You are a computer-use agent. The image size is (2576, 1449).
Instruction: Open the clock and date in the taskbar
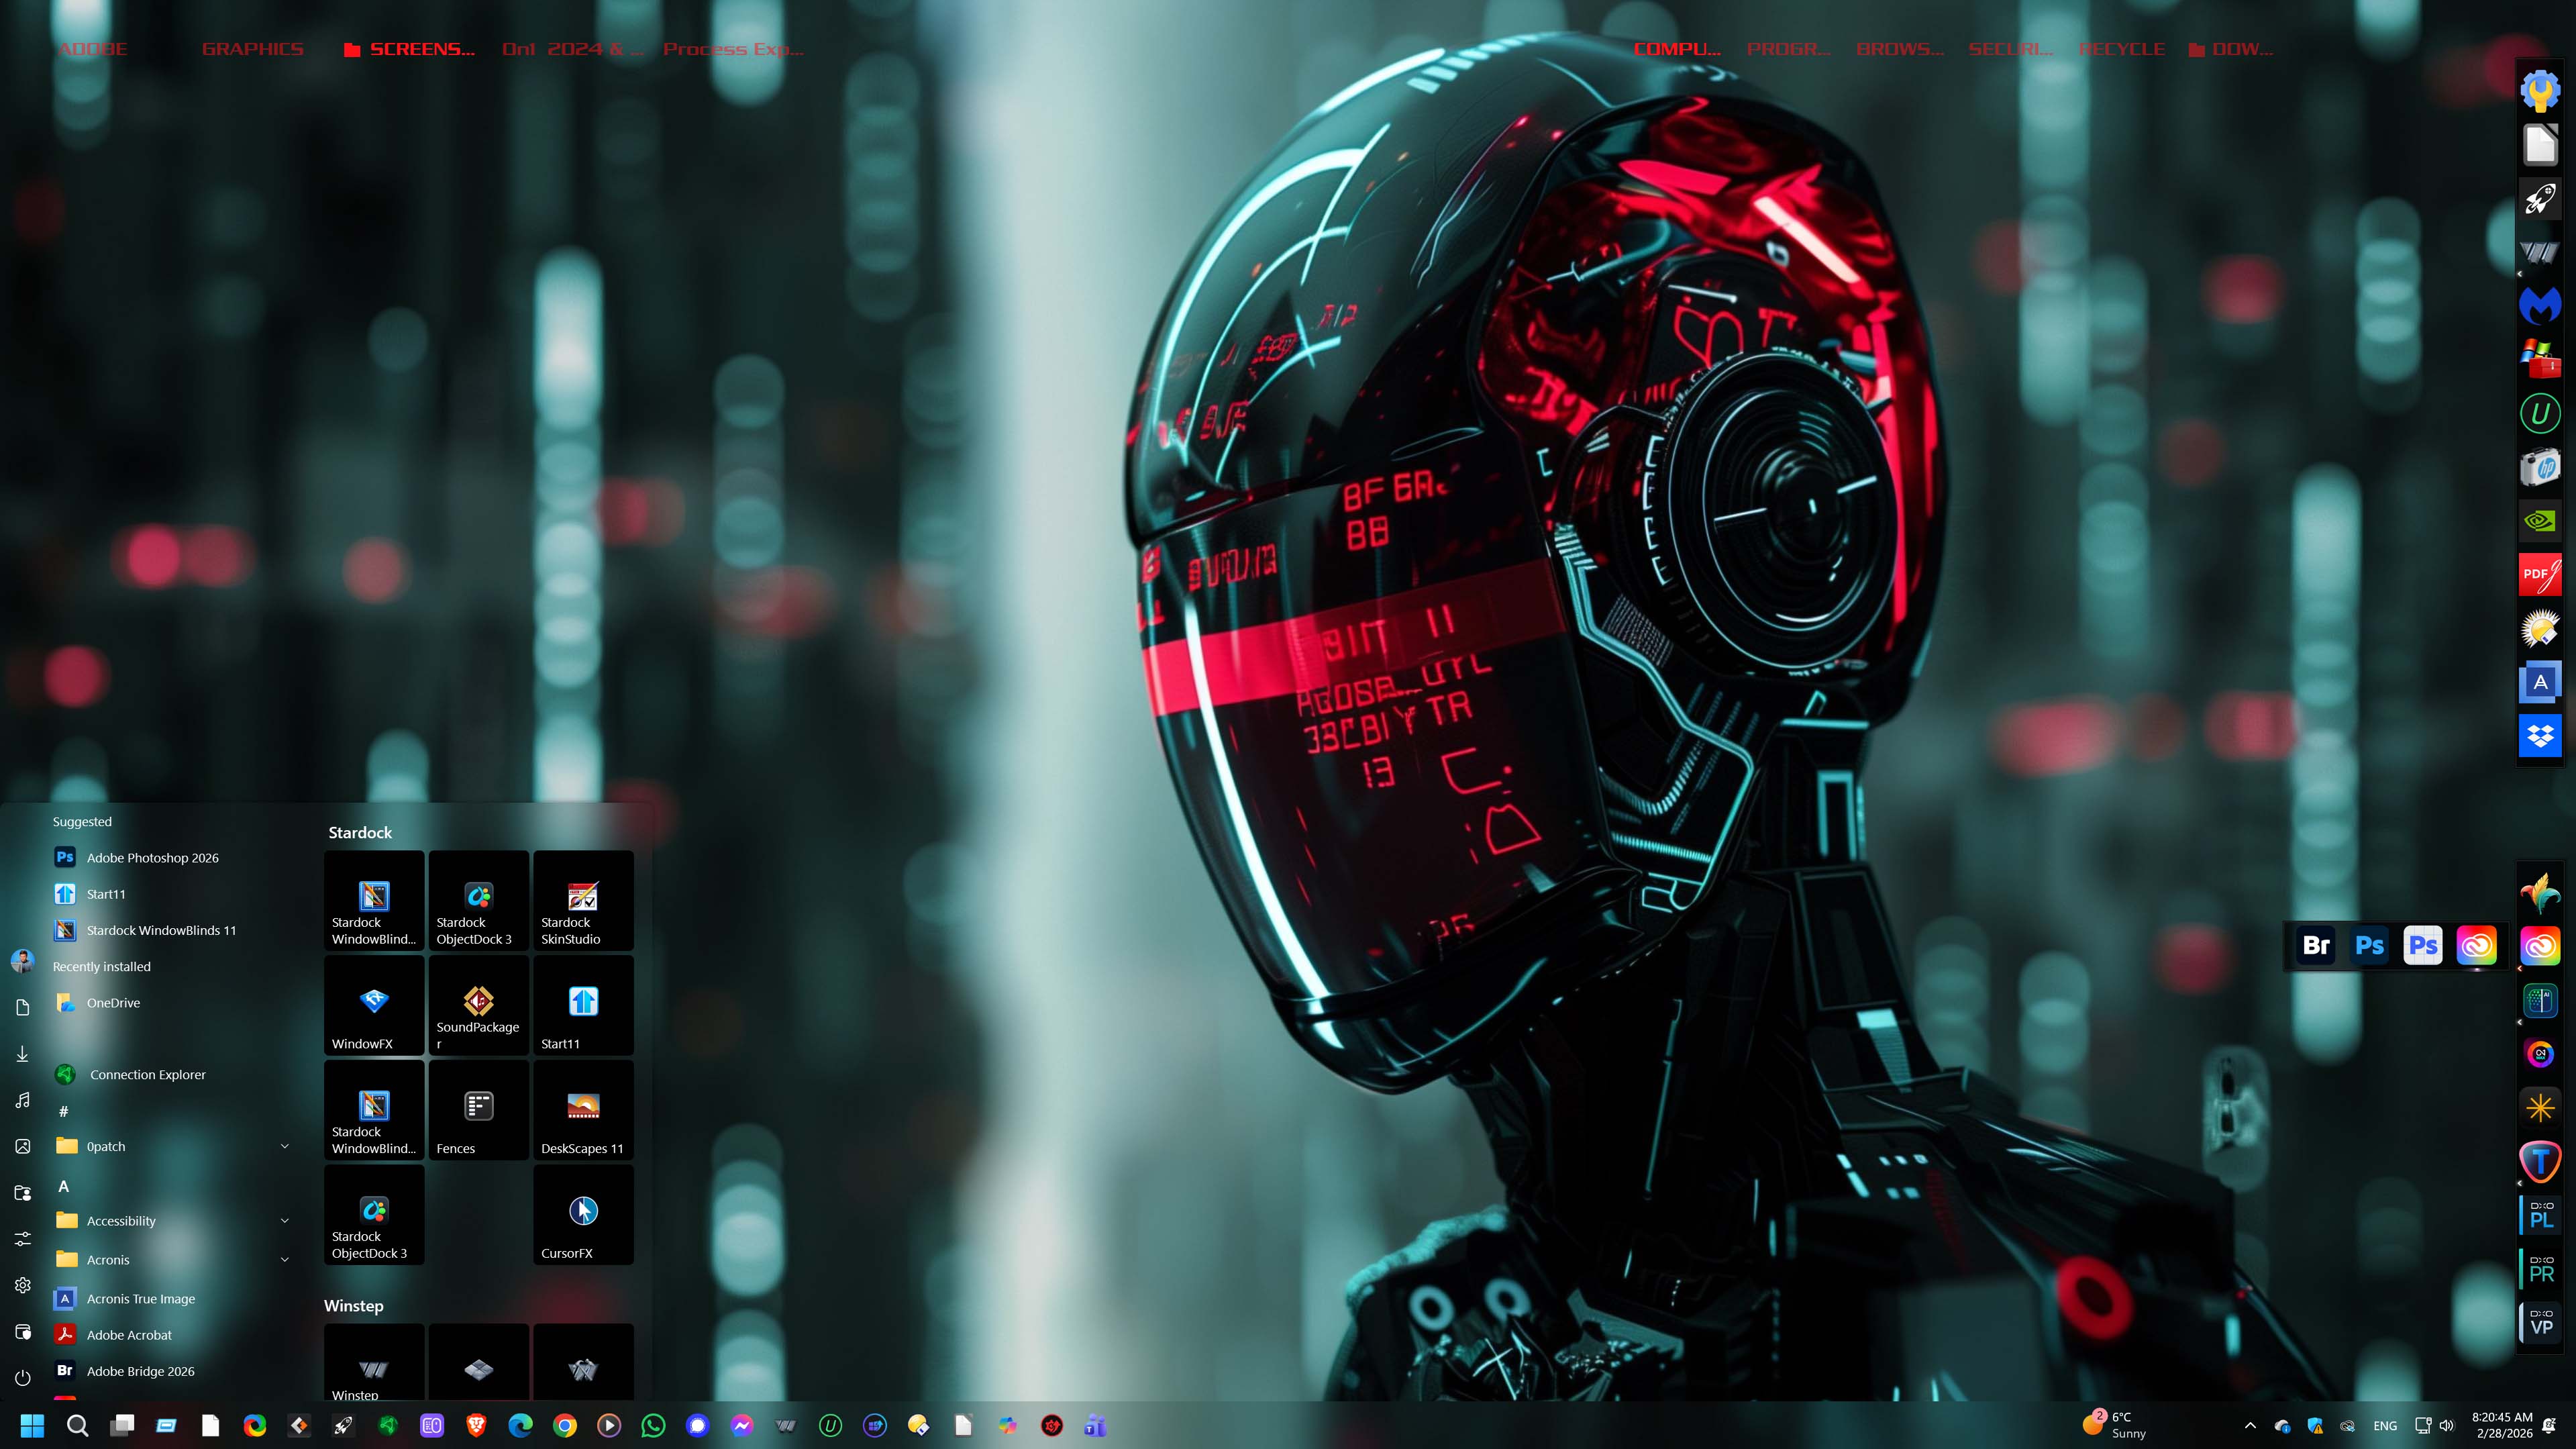click(x=2502, y=1425)
